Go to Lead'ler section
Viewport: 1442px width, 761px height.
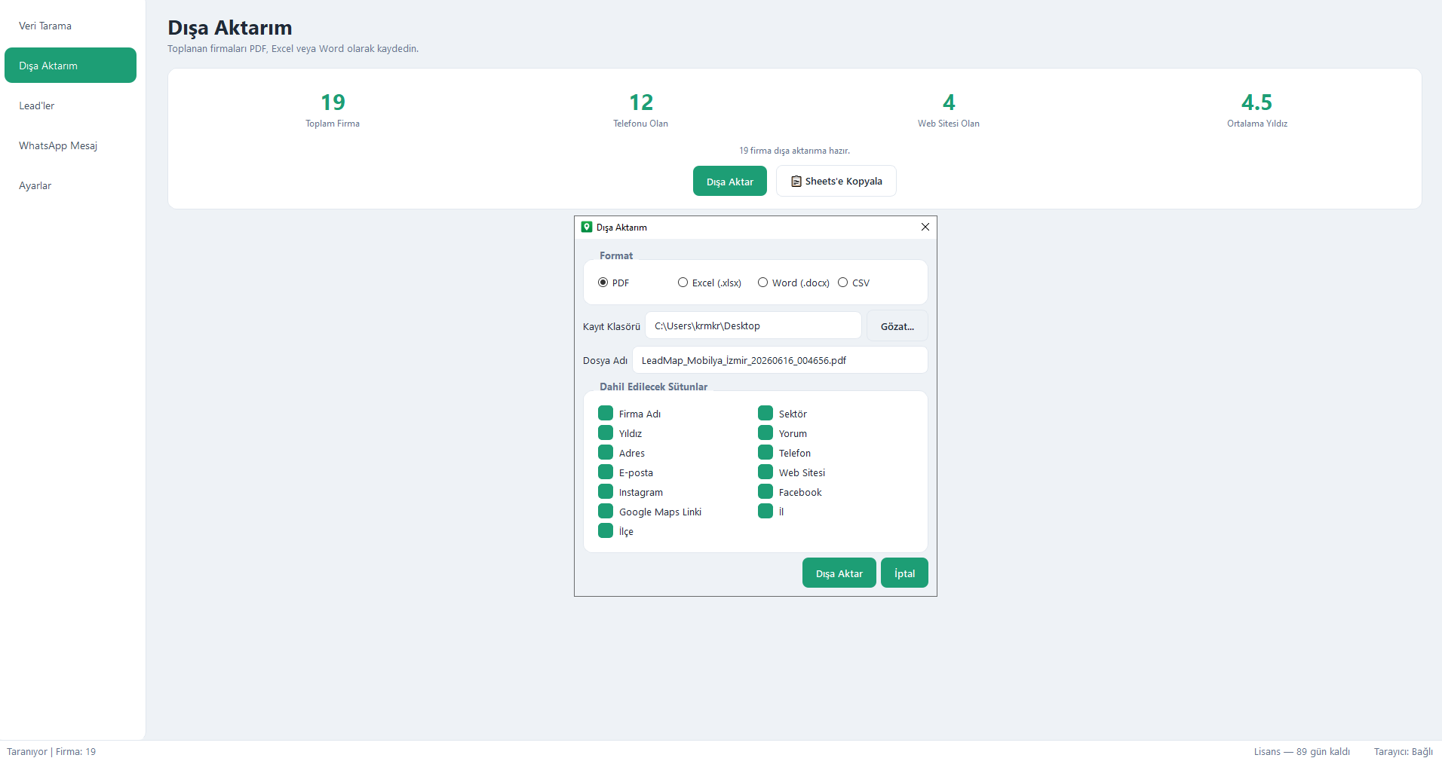[x=70, y=105]
